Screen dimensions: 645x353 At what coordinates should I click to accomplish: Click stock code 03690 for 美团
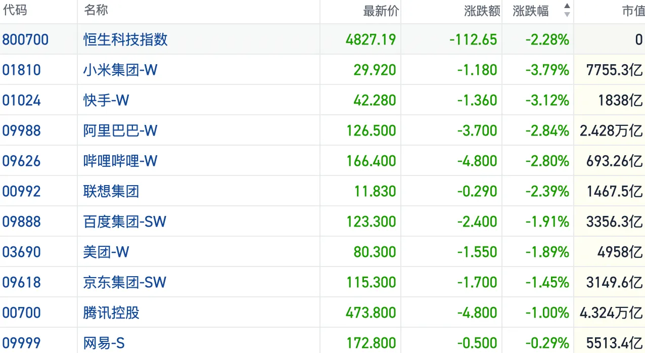pos(22,252)
